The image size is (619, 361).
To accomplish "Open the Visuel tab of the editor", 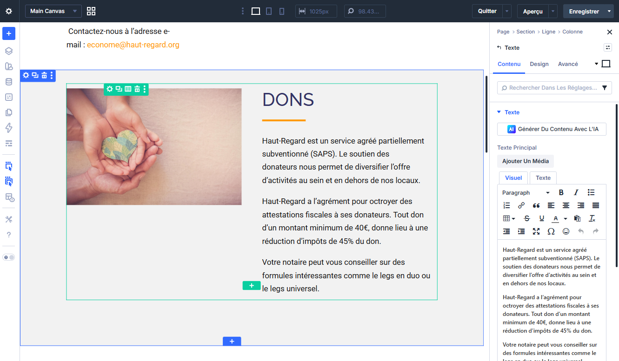I will coord(513,177).
